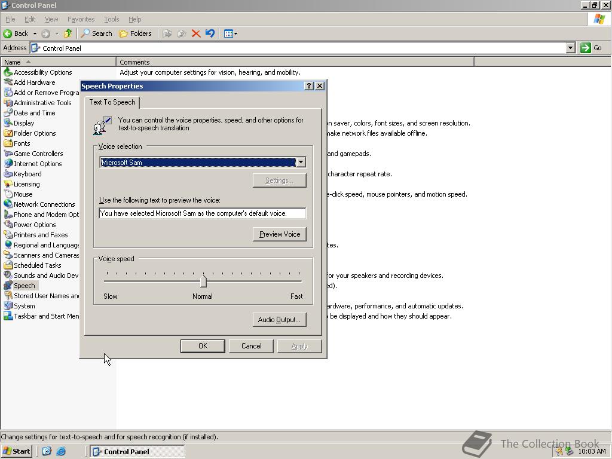Click the Internet Explorer quick launch icon
This screenshot has width=612, height=459.
61,451
